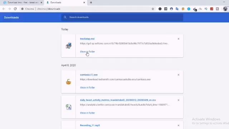Screen dimensions: 229x129
Task: Click the site info icon beside Chrome
Action: [x=22, y=9]
